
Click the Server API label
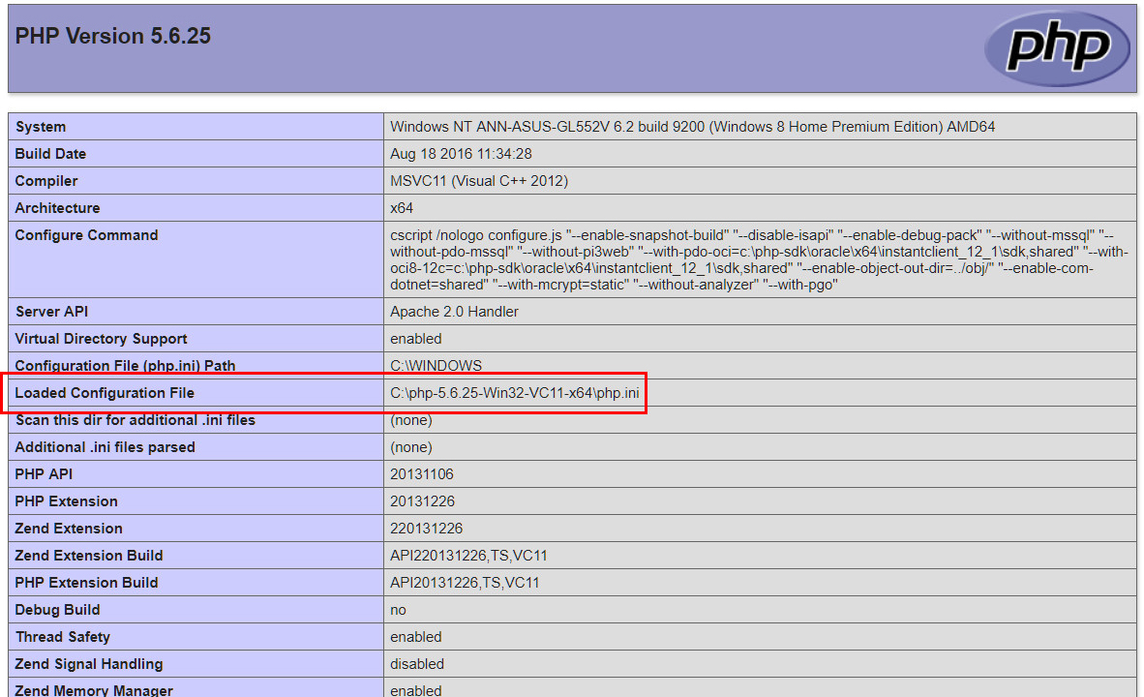tap(51, 311)
